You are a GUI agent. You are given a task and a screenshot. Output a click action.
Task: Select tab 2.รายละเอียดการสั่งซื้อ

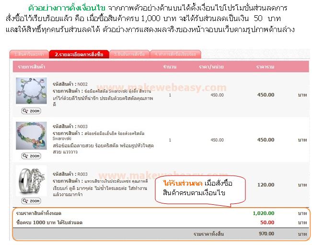click(x=79, y=54)
